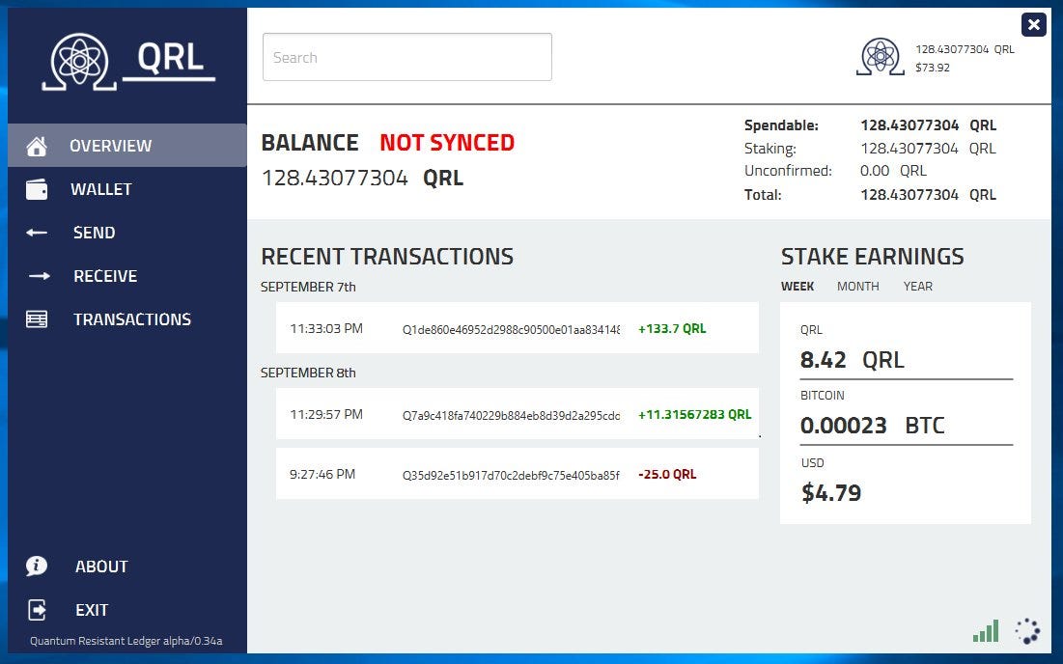Viewport: 1063px width, 664px height.
Task: Click the QRL atom icon beside header balance
Action: [x=880, y=56]
